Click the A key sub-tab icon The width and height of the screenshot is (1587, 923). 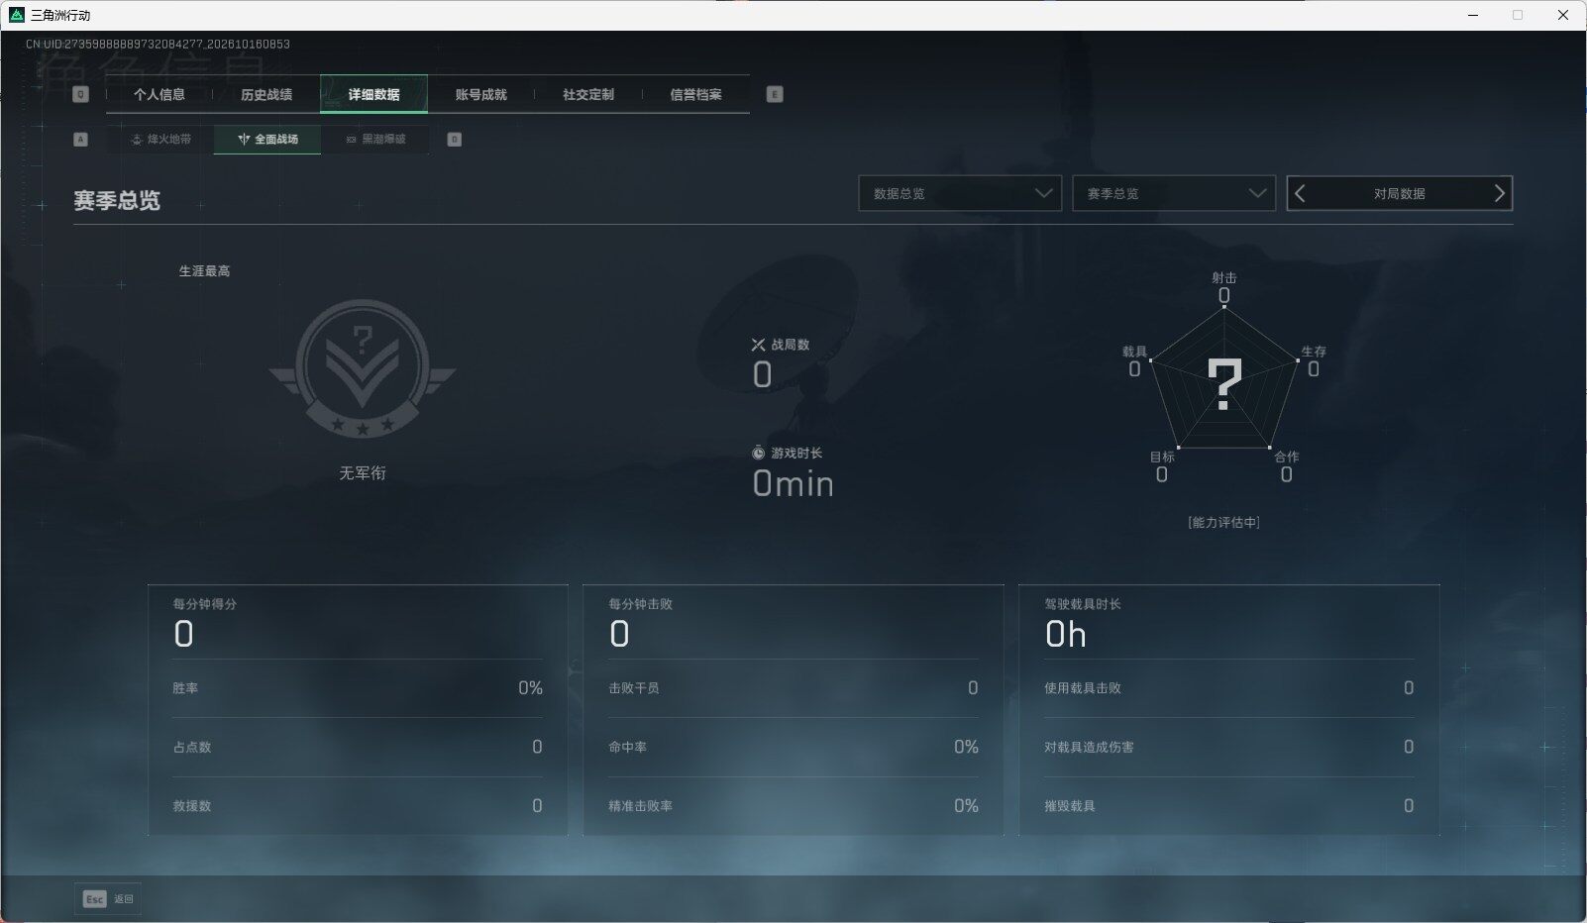[x=81, y=140]
